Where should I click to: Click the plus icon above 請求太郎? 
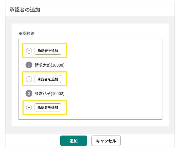(x=29, y=51)
